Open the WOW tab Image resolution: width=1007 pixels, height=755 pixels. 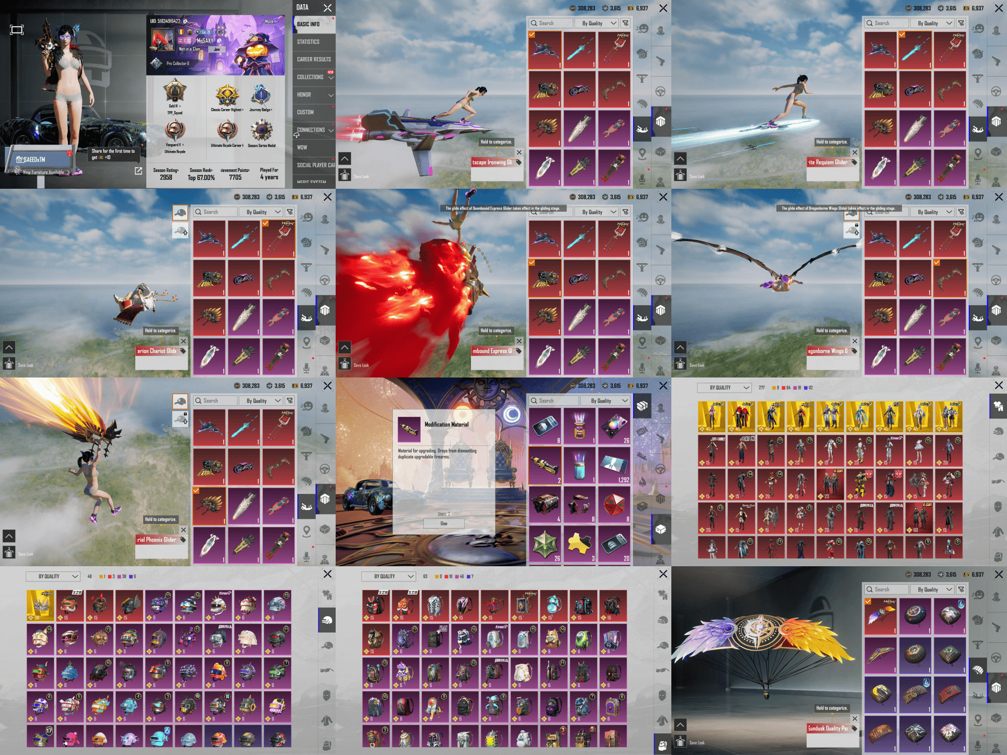point(314,147)
